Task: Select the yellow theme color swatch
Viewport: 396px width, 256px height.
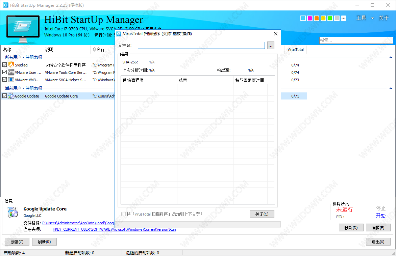Action: tap(323, 18)
